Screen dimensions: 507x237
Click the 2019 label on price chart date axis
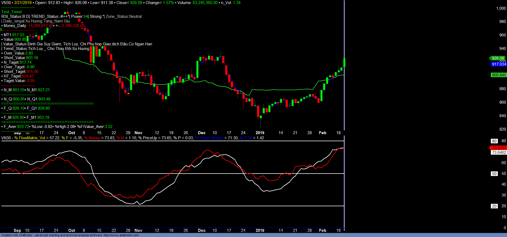260,133
